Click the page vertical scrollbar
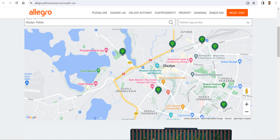Image resolution: width=280 pixels, height=140 pixels. (x=278, y=42)
